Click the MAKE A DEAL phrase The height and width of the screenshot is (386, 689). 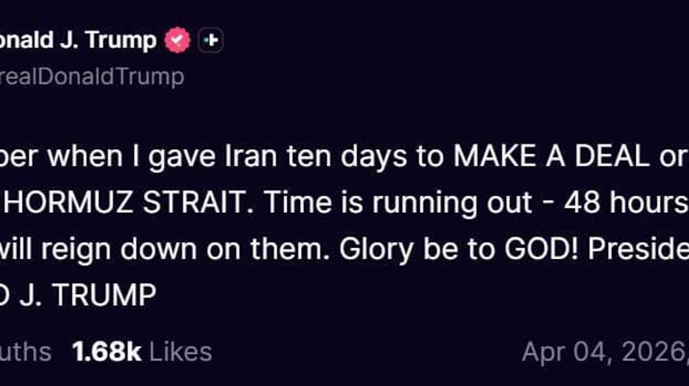click(x=552, y=156)
